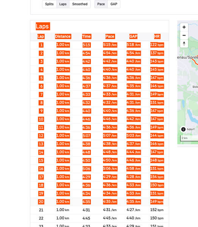Viewport: 198px width, 227px height.
Task: Select lap number 5
Action: click(x=41, y=78)
